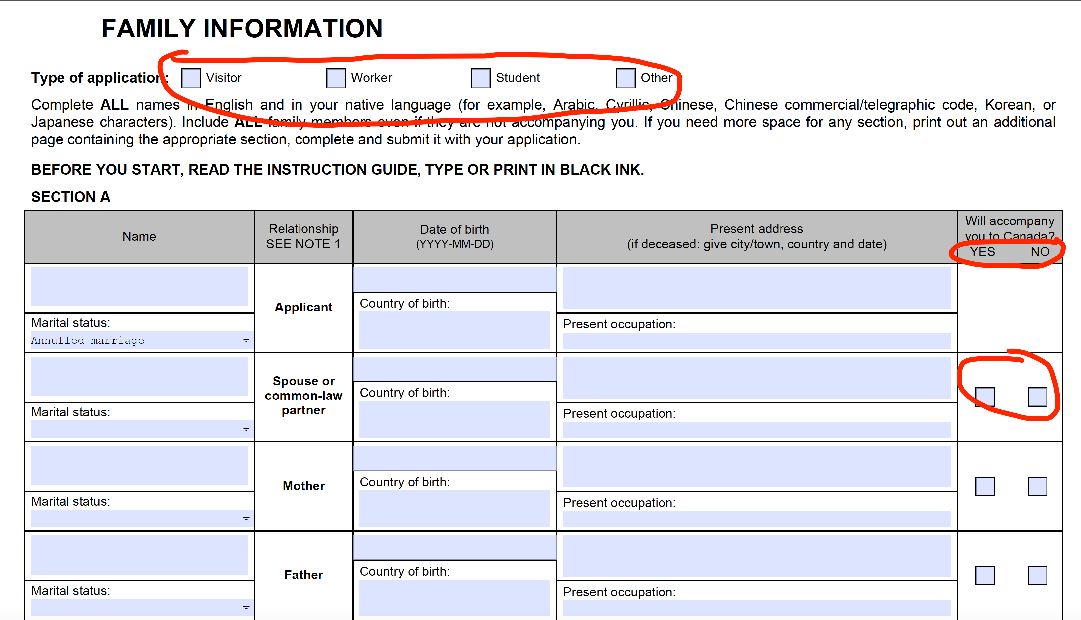Open Spouse marital status dropdown

coord(246,429)
